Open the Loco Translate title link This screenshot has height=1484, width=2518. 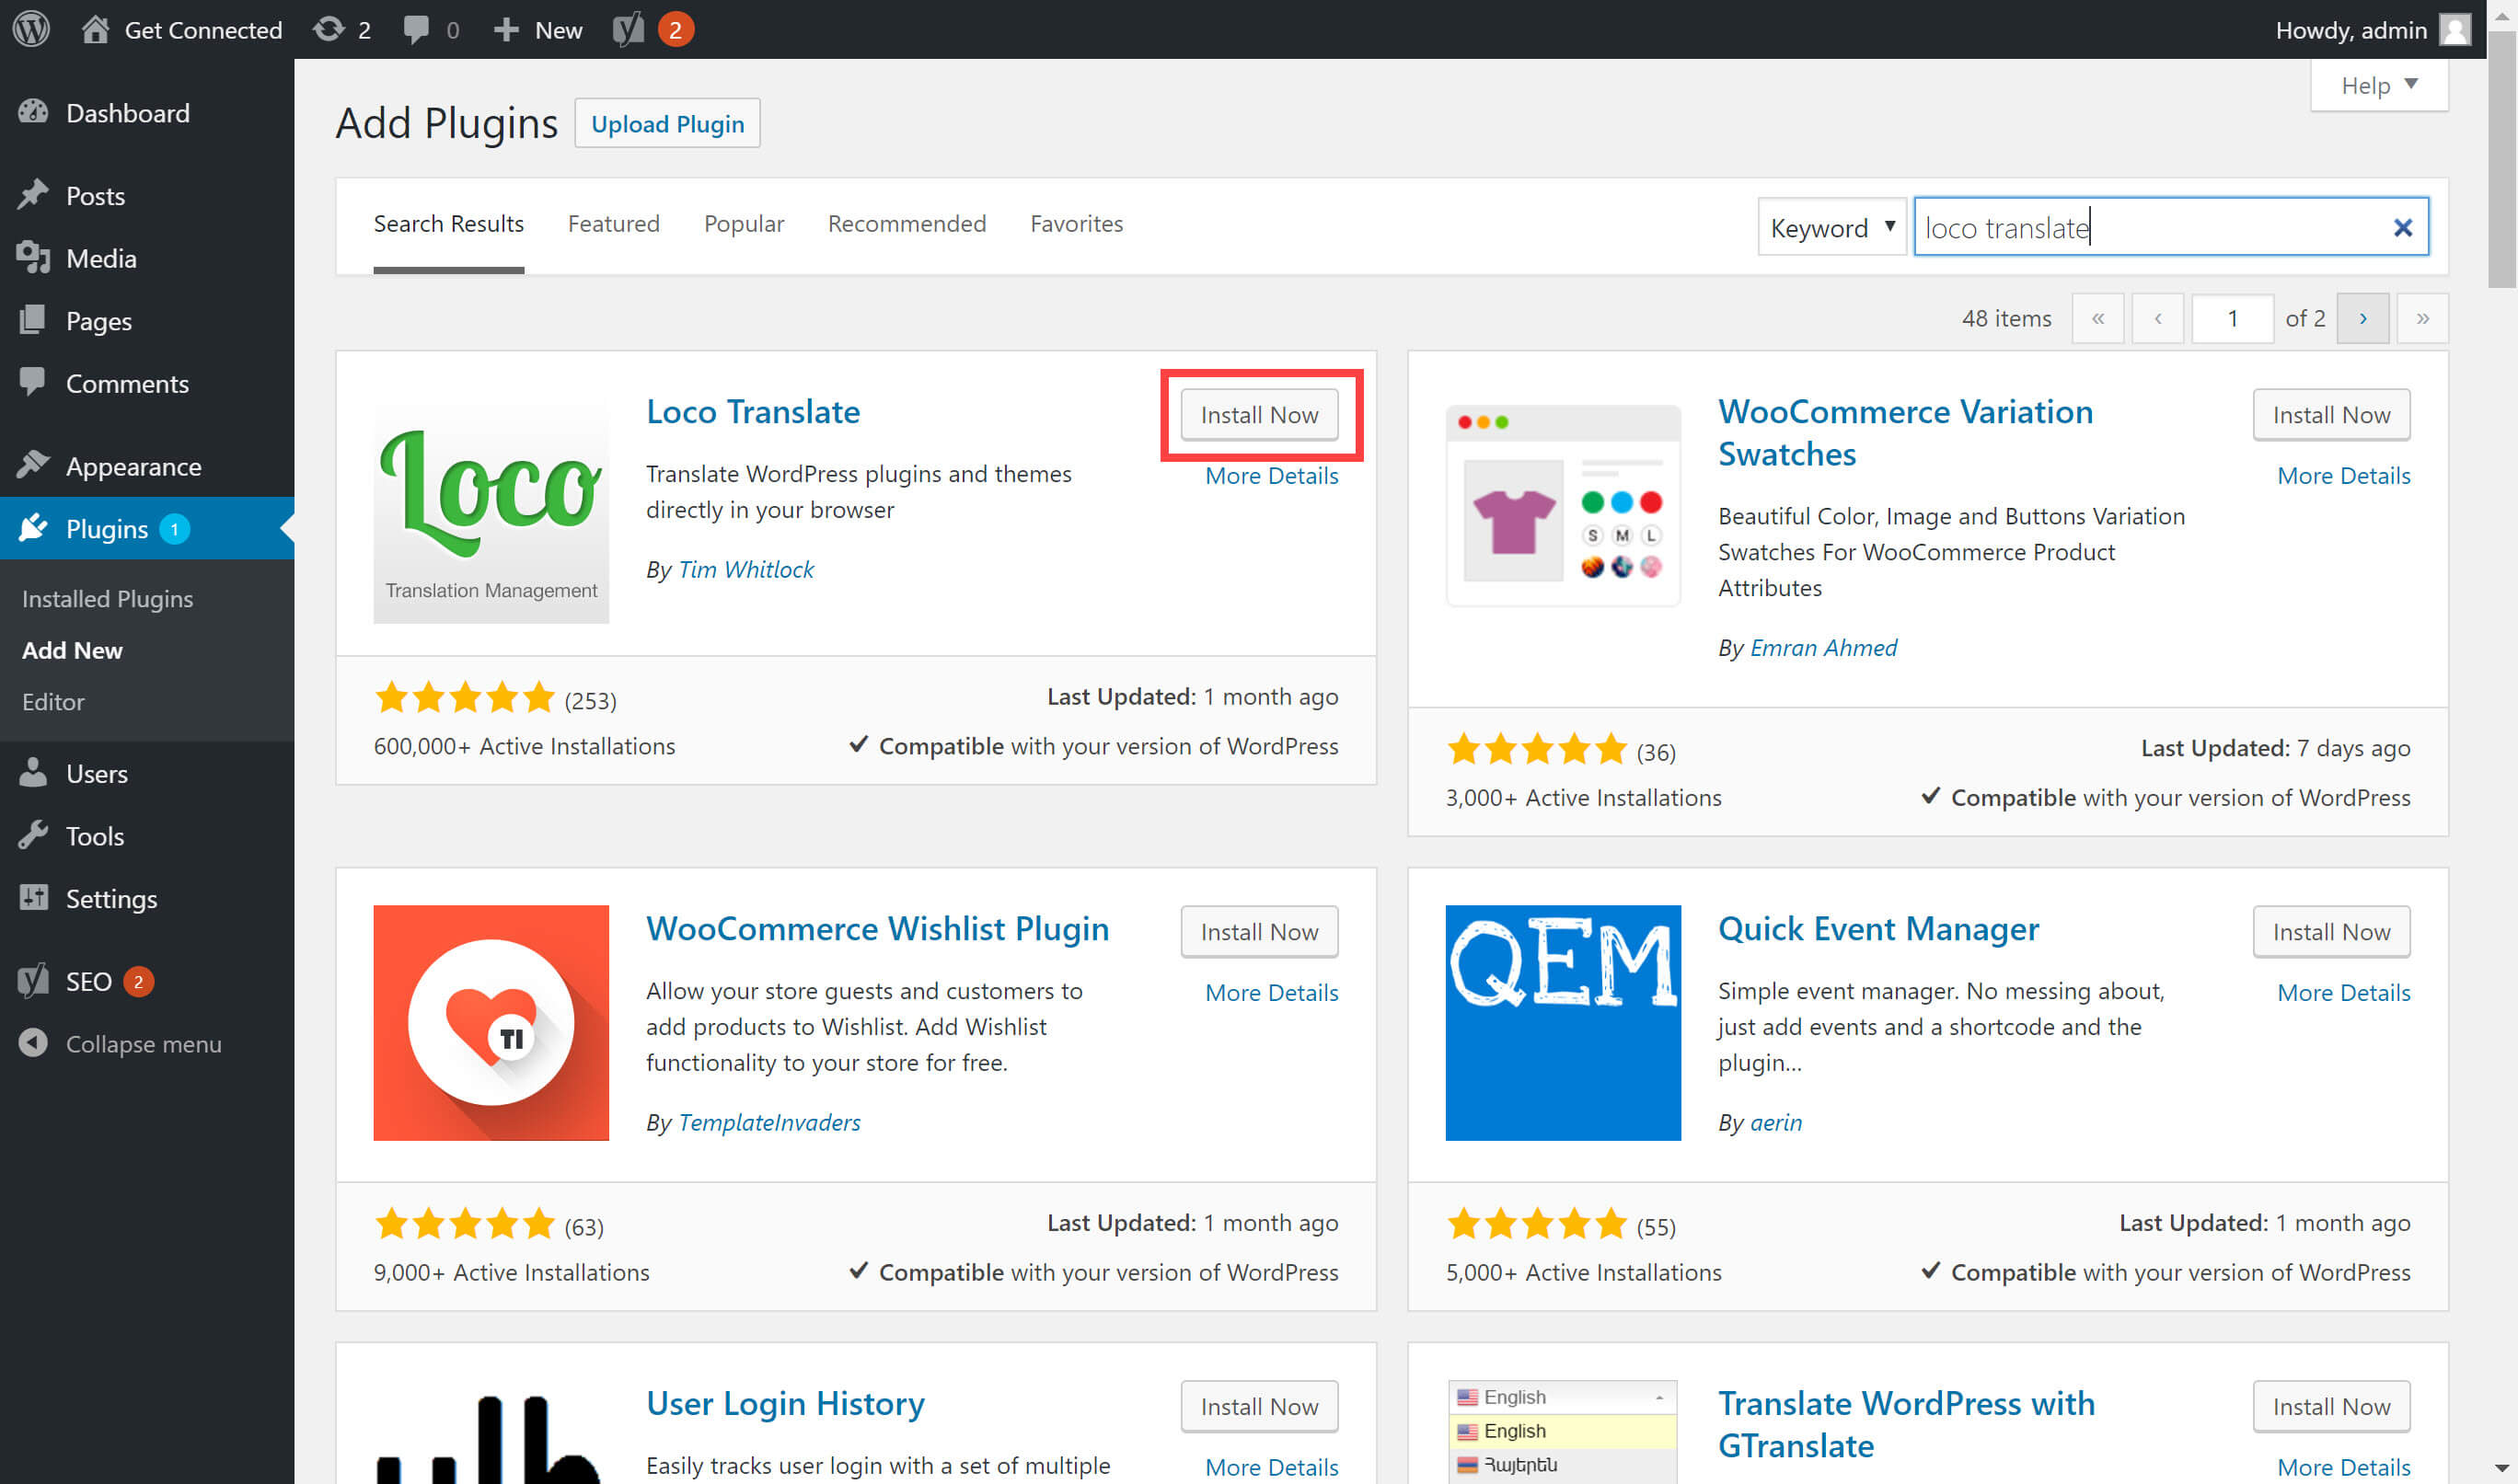coord(752,411)
